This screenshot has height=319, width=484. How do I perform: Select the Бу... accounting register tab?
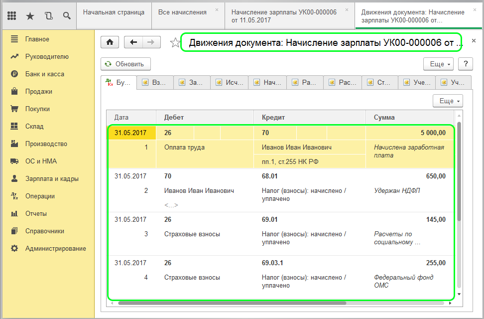click(119, 83)
